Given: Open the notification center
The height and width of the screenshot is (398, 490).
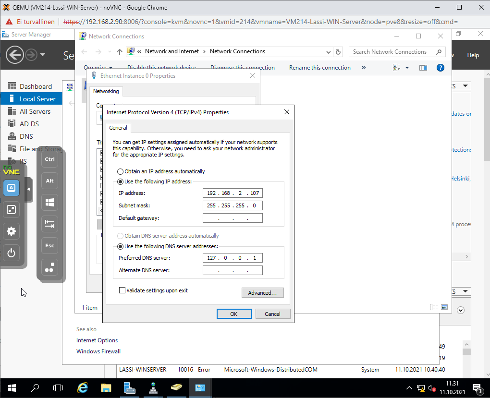Looking at the screenshot, I should tap(478, 388).
